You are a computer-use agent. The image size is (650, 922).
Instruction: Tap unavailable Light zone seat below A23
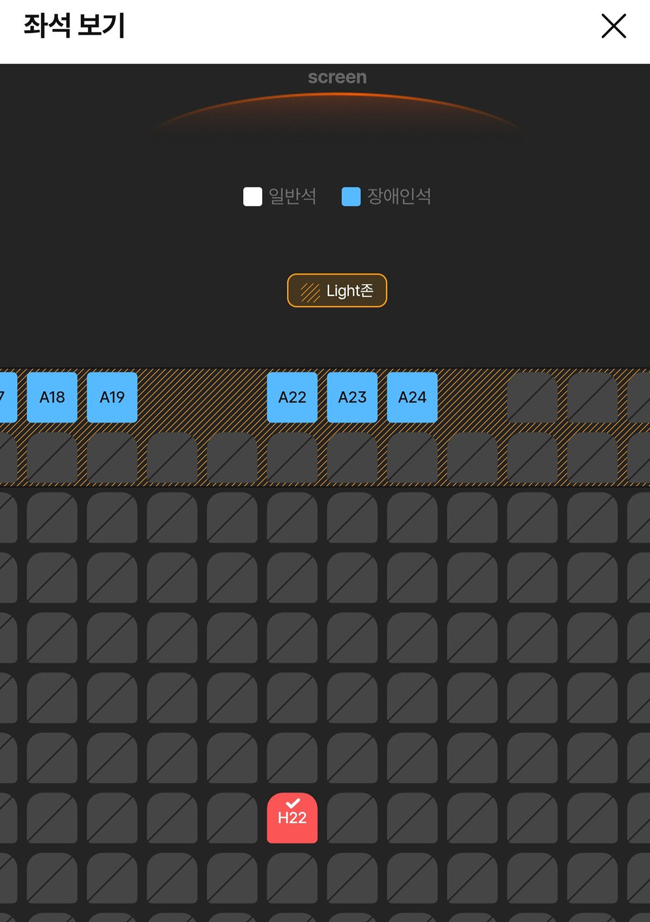352,457
